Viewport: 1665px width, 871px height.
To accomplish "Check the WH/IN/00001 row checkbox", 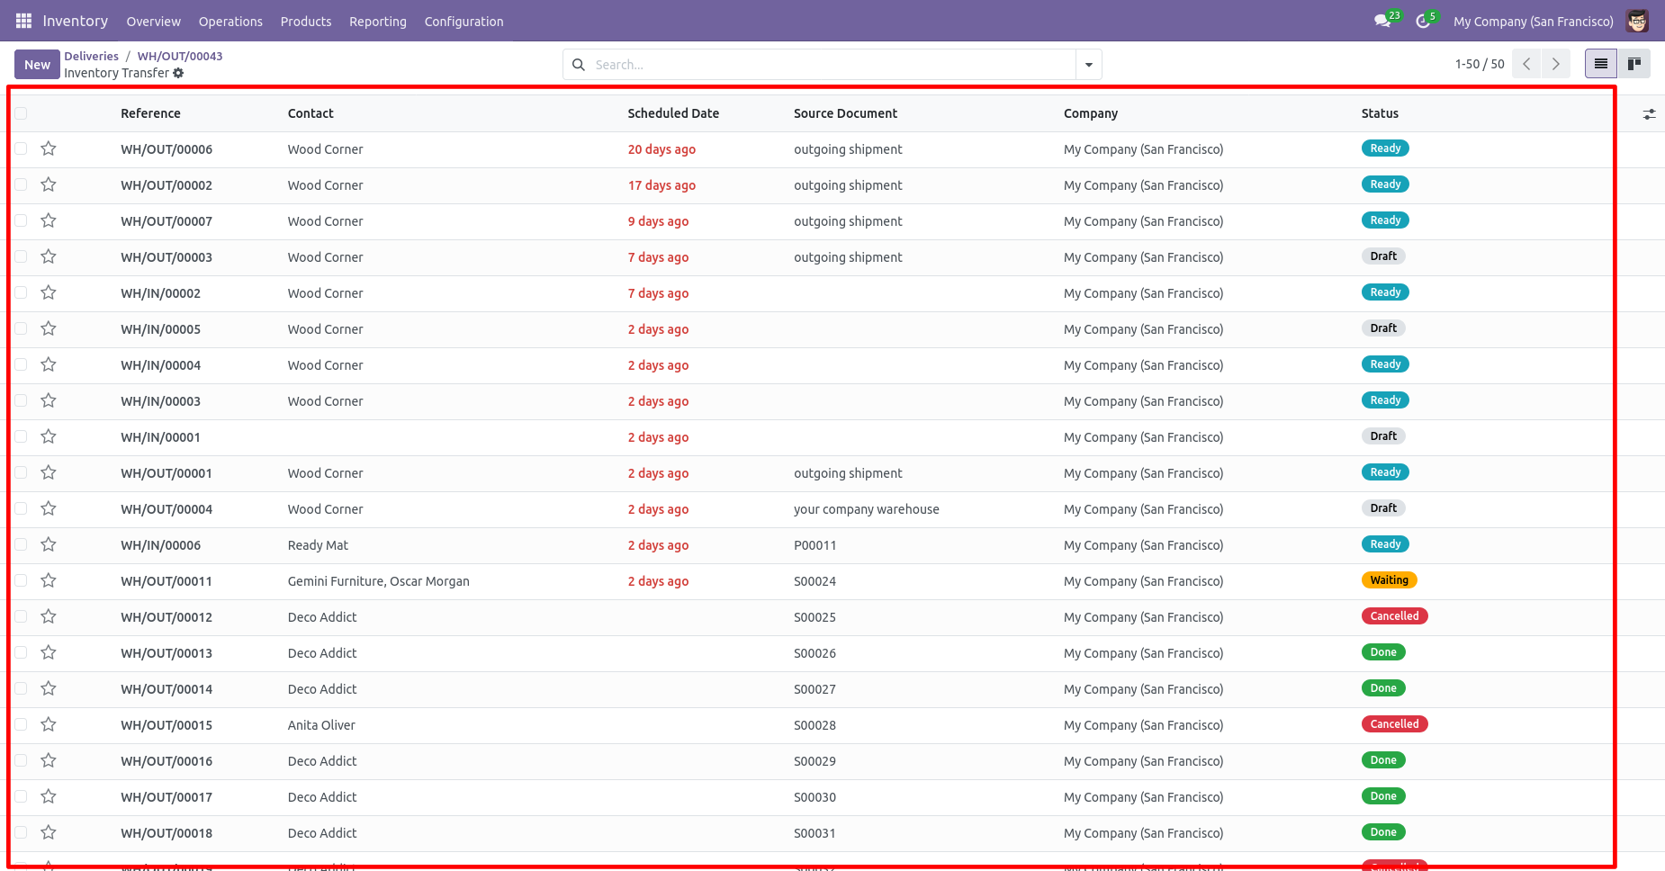I will click(x=21, y=436).
